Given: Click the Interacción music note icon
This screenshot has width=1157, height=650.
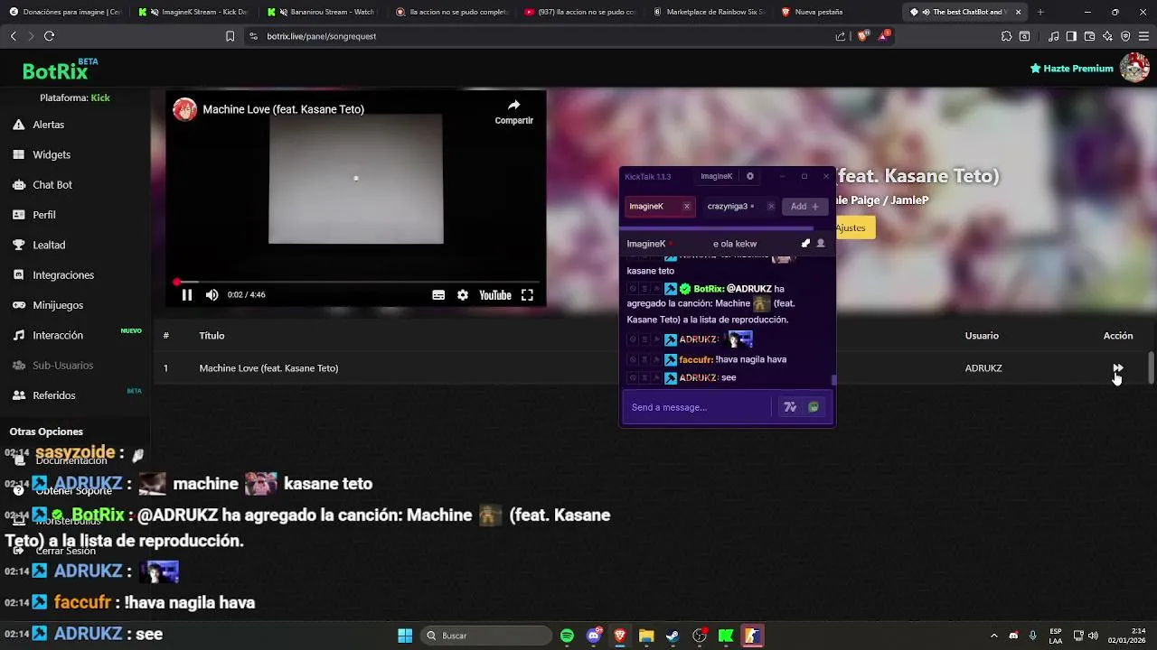Looking at the screenshot, I should [x=18, y=335].
